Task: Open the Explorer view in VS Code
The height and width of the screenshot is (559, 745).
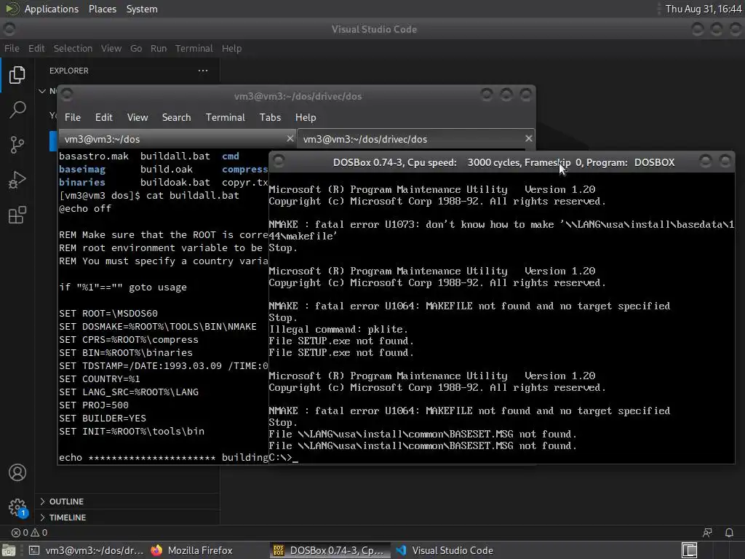Action: pos(17,75)
